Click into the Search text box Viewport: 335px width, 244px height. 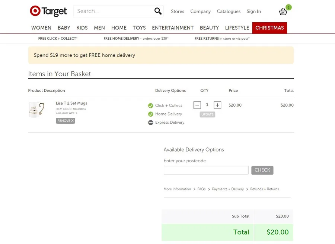[x=114, y=11]
